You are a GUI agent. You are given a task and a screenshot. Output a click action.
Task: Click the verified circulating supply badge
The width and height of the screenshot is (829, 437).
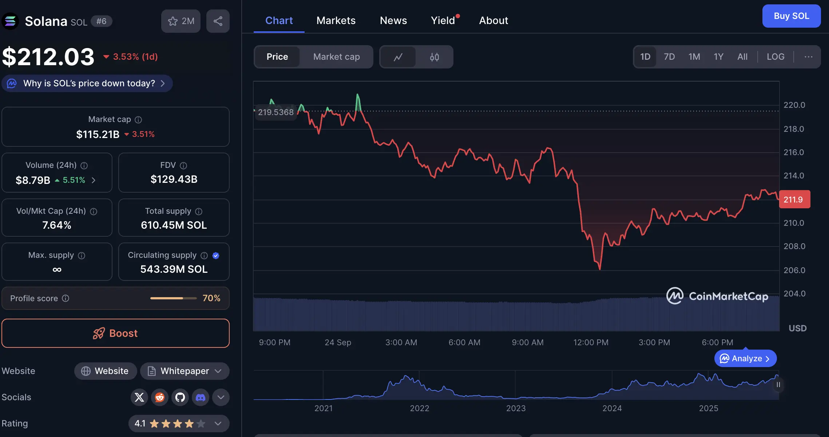216,255
